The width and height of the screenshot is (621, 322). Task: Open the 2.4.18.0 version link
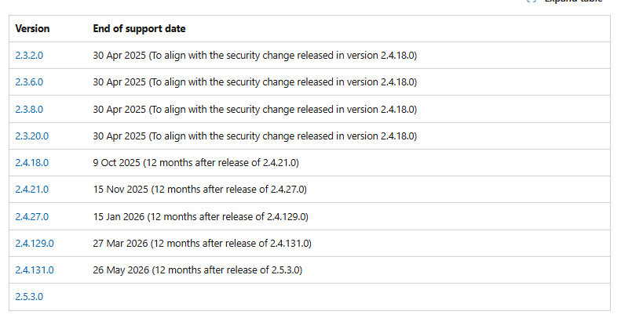click(31, 163)
